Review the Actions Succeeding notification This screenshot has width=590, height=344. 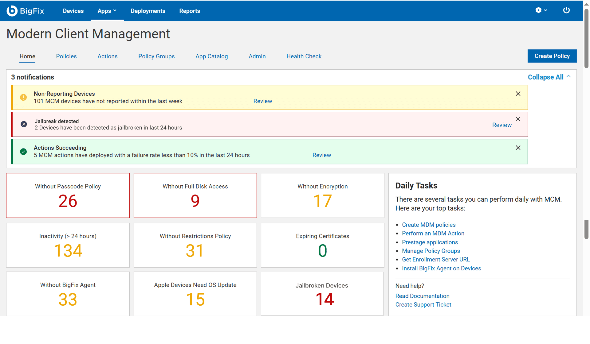322,155
